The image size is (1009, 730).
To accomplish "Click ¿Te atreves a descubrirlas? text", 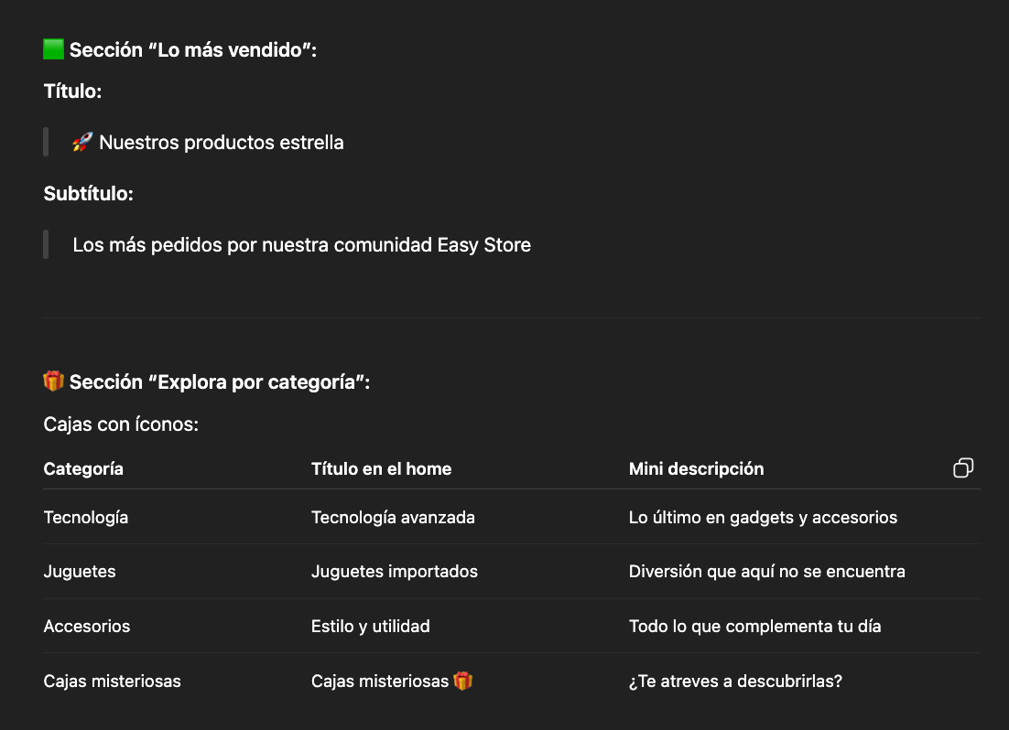I will (735, 681).
